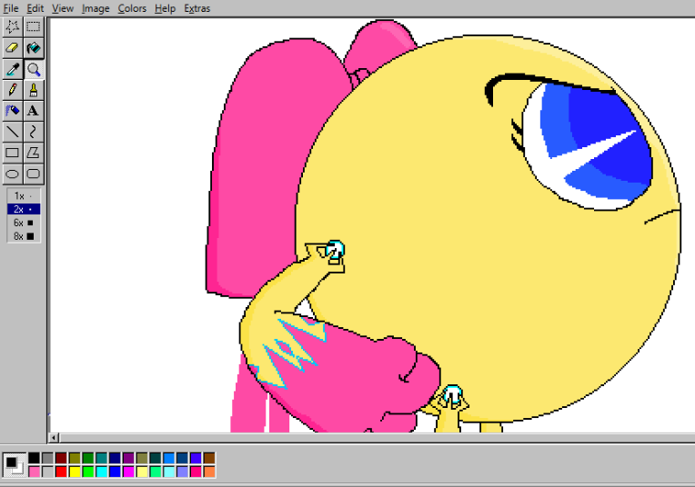Click the horizontal scrollbar left arrow
This screenshot has width=695, height=487.
54,438
